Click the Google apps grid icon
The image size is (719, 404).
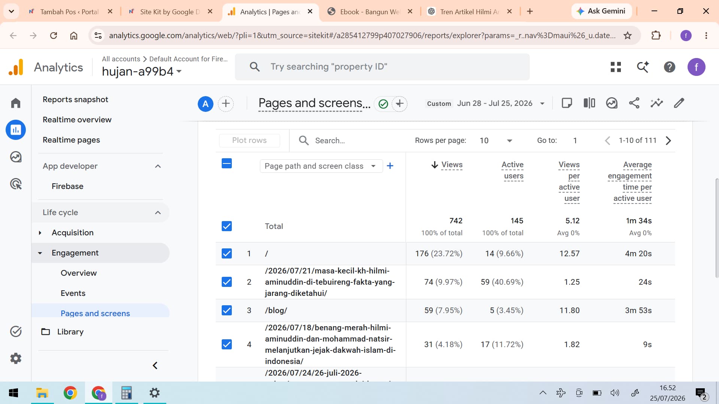[616, 67]
